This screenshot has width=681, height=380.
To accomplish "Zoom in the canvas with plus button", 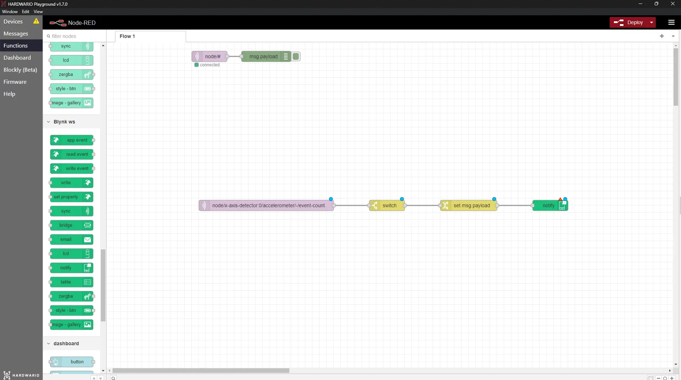I will [672, 378].
